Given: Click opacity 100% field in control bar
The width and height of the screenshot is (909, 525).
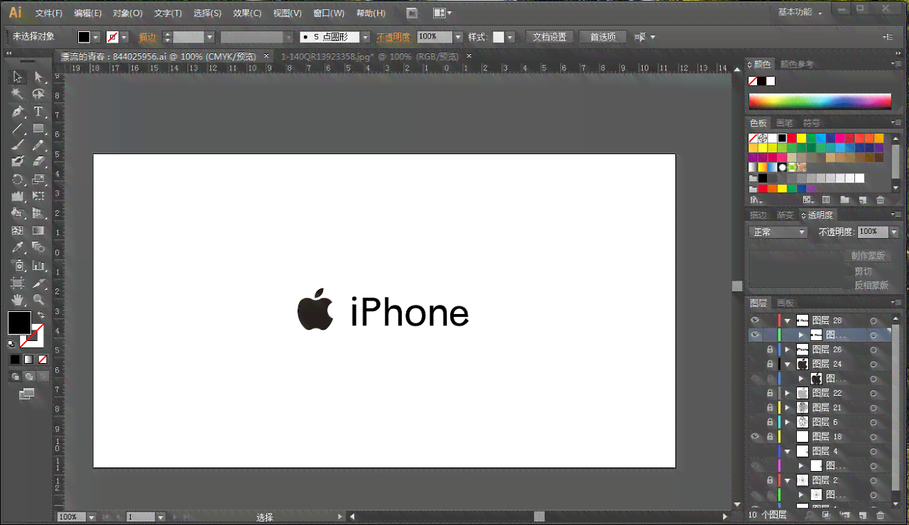Looking at the screenshot, I should point(435,37).
